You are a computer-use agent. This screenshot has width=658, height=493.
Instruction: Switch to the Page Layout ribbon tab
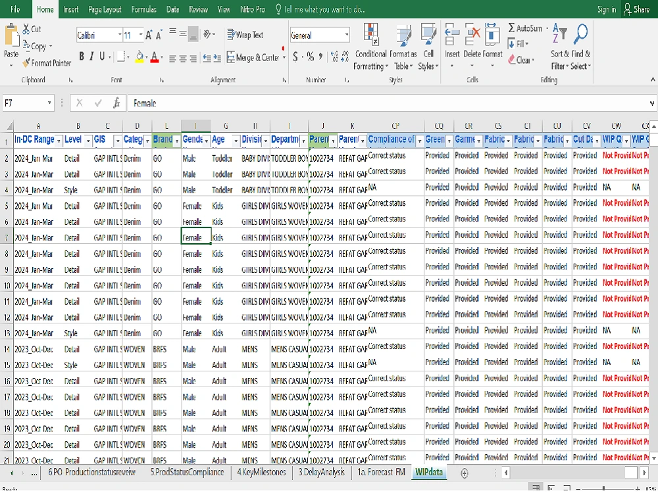tap(105, 9)
